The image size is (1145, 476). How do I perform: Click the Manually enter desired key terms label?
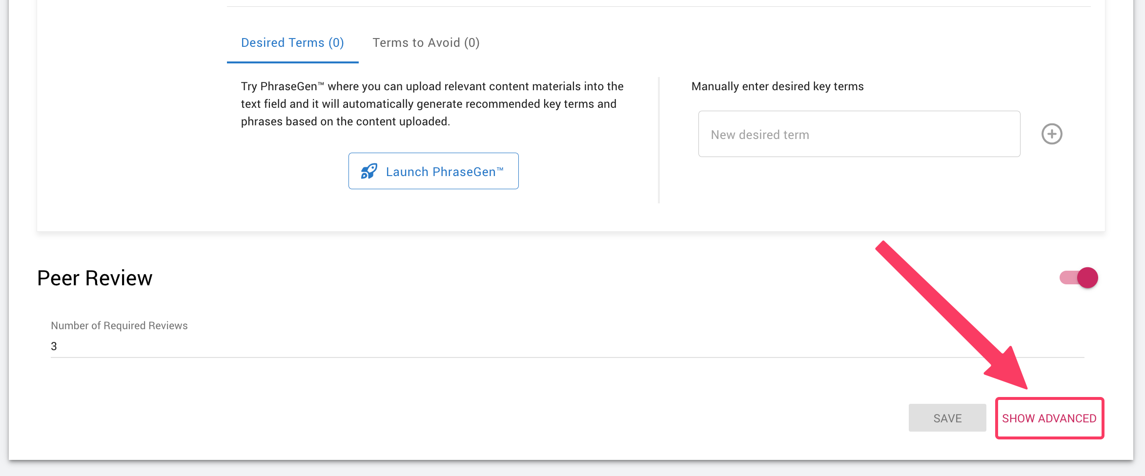(x=777, y=86)
